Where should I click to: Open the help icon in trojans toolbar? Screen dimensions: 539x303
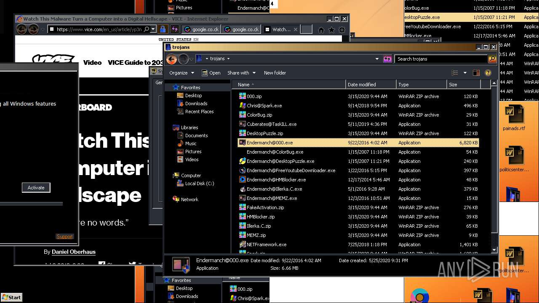click(488, 73)
